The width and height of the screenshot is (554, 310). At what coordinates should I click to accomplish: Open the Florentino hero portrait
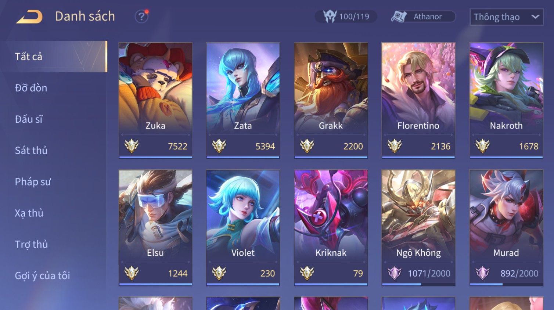pos(418,88)
